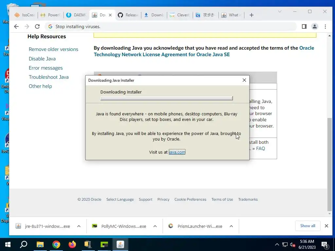Switch to the Cleverbot tab
335x251 pixels.
(x=180, y=15)
